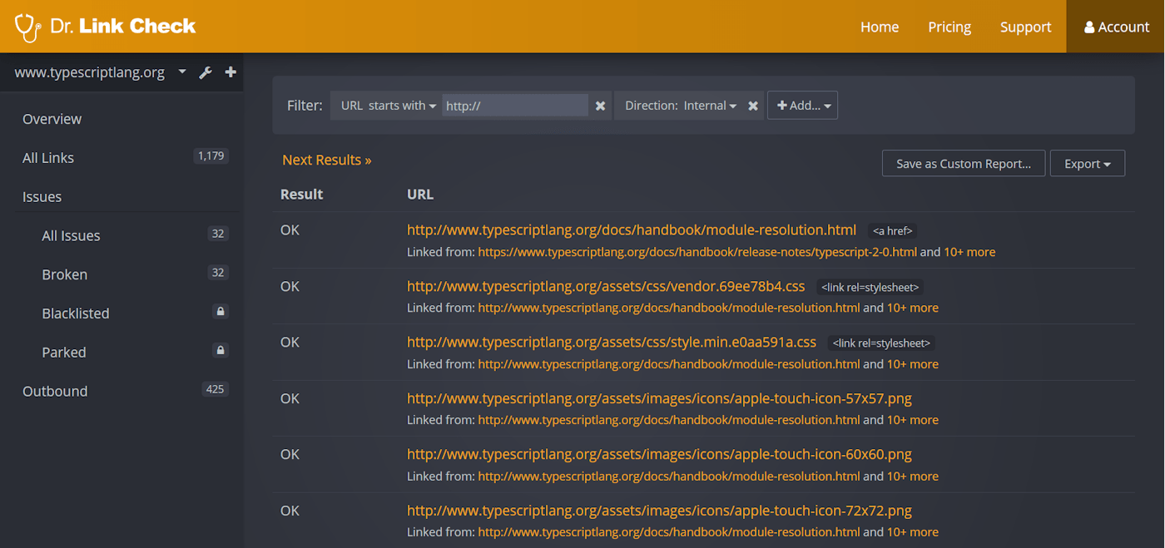Click the Dr. Link Check stethoscope logo
Image resolution: width=1165 pixels, height=548 pixels.
105,27
